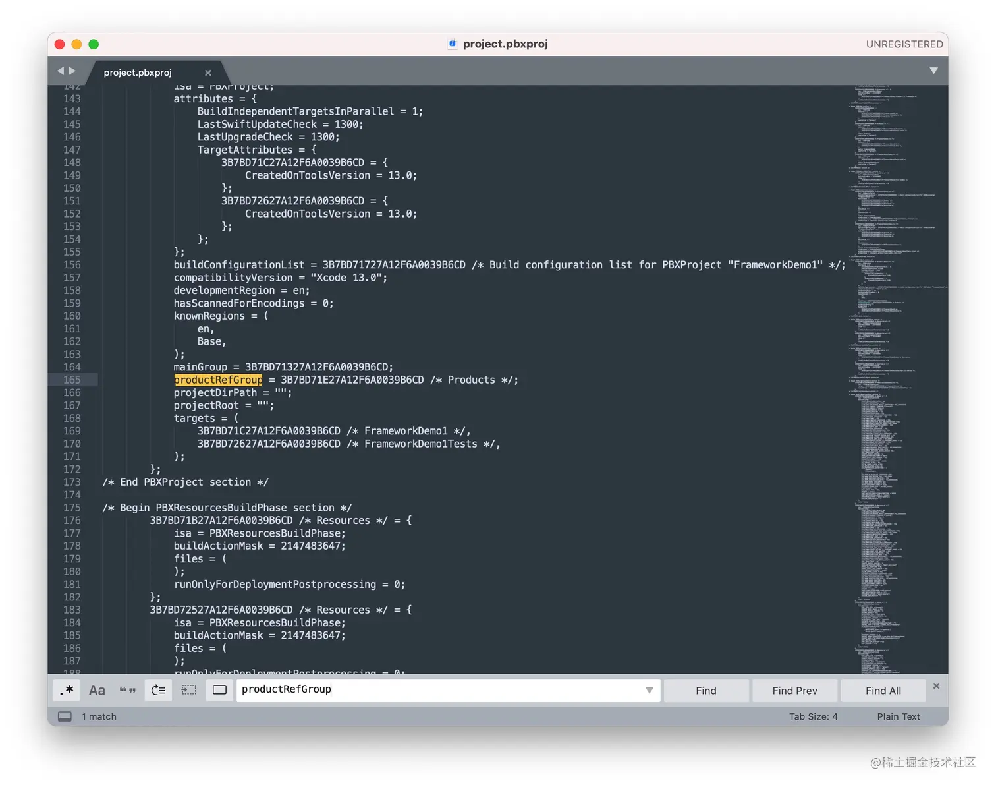The image size is (996, 789).
Task: Select the project.pbxproj tab
Action: (137, 73)
